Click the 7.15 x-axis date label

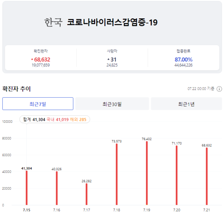(27, 210)
